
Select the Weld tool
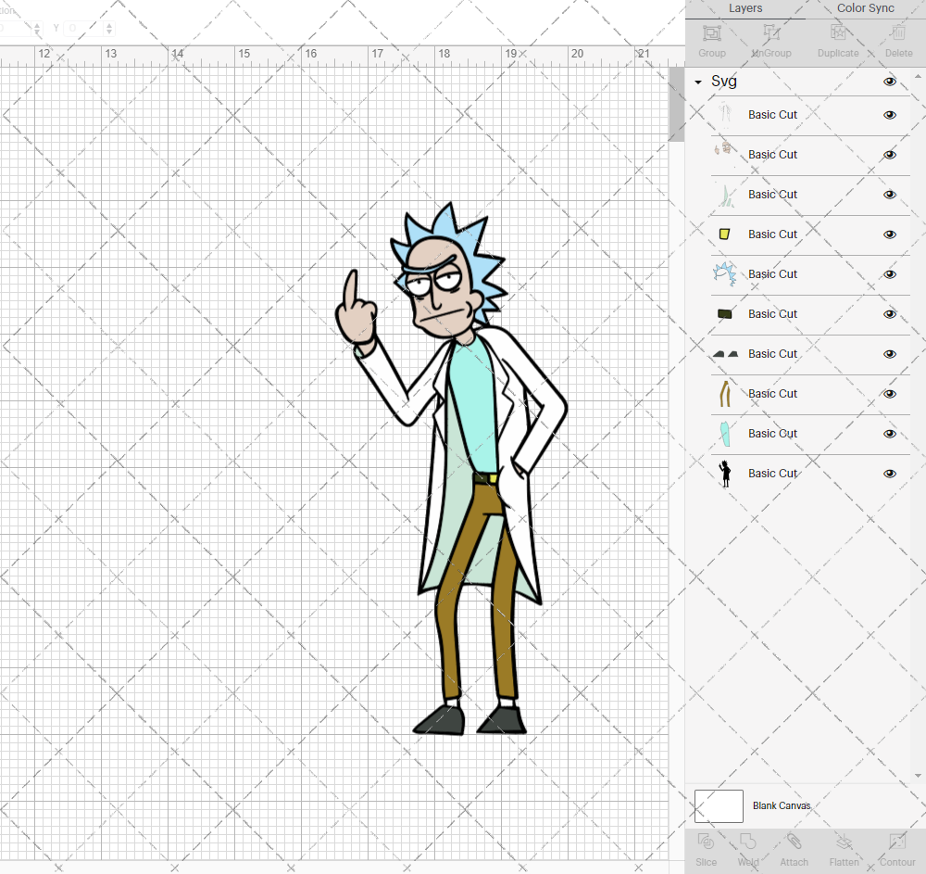747,848
